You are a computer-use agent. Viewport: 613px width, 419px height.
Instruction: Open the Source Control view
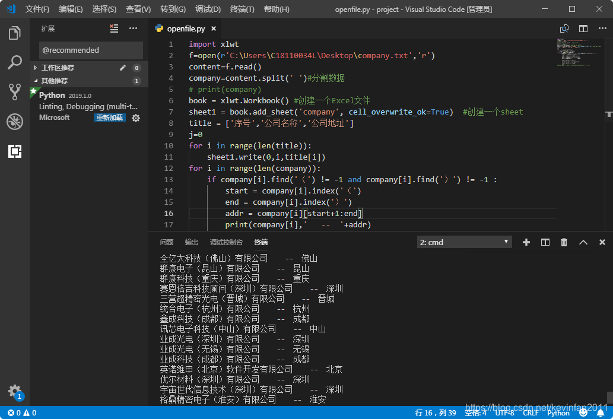point(14,92)
